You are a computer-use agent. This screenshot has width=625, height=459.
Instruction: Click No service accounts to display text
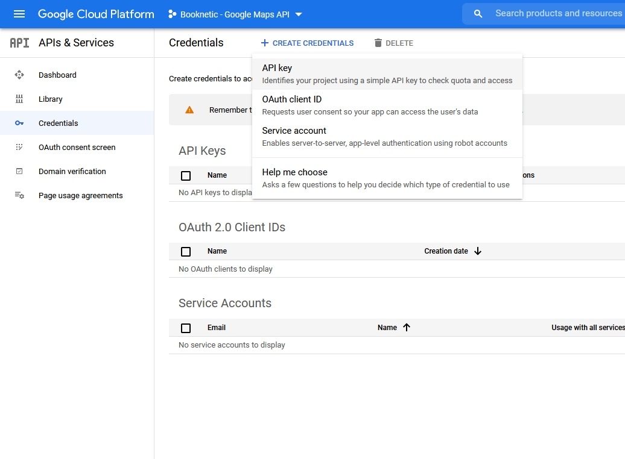pyautogui.click(x=232, y=345)
